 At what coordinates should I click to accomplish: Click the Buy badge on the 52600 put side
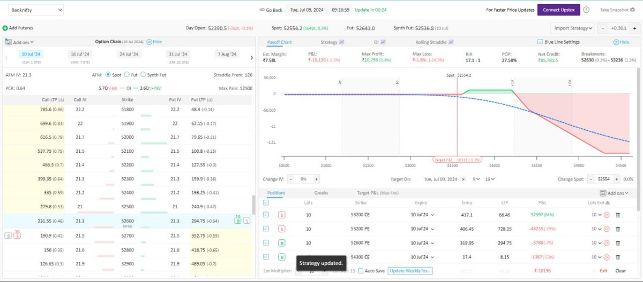click(x=237, y=220)
